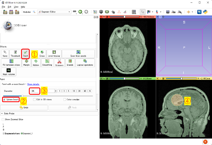Screen dimensions: 212x145
Task: Enable Color smudge option
Action: (x=65, y=99)
